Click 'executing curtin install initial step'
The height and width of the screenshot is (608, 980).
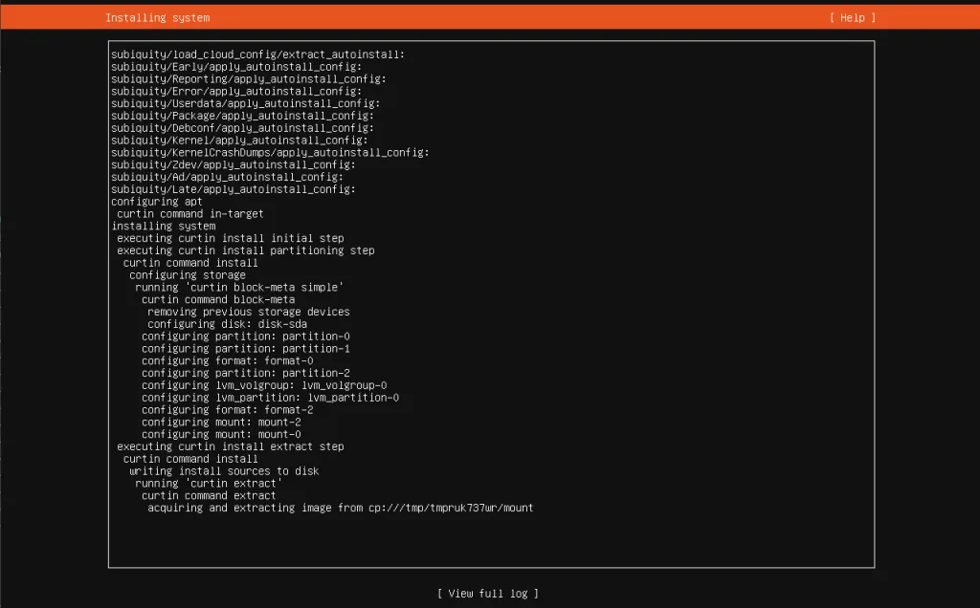pos(230,238)
